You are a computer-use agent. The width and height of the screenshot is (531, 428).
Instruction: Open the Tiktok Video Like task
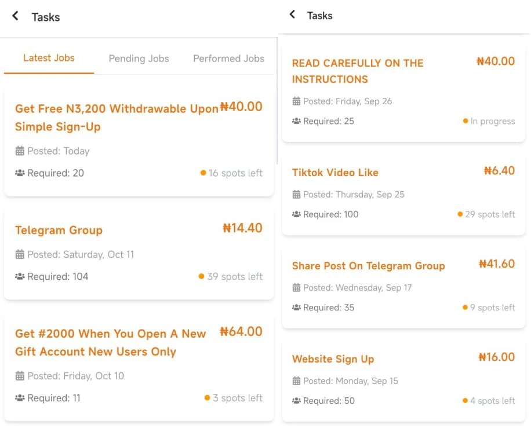coord(335,172)
